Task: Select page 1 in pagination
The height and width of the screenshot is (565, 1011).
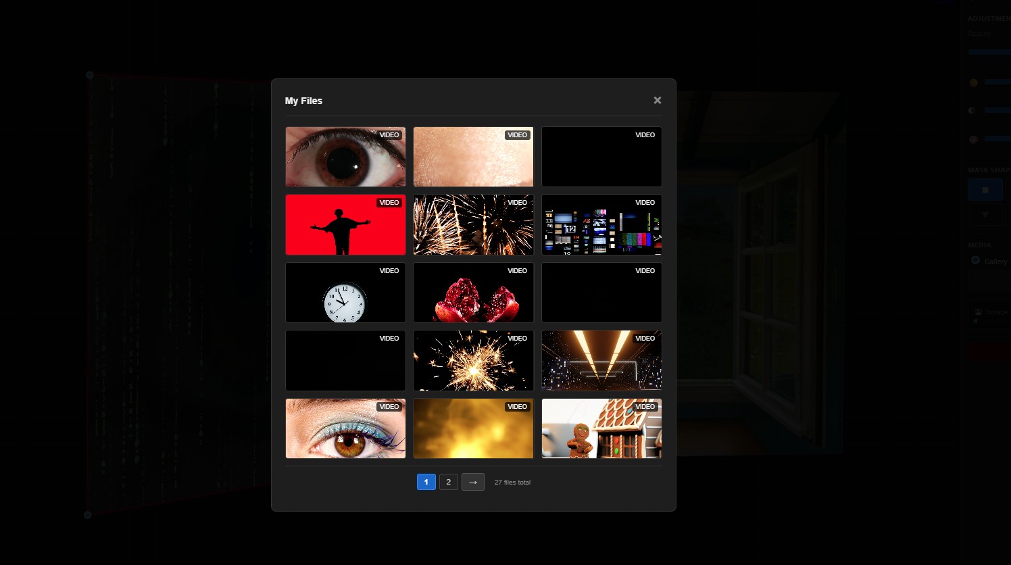Action: [426, 482]
